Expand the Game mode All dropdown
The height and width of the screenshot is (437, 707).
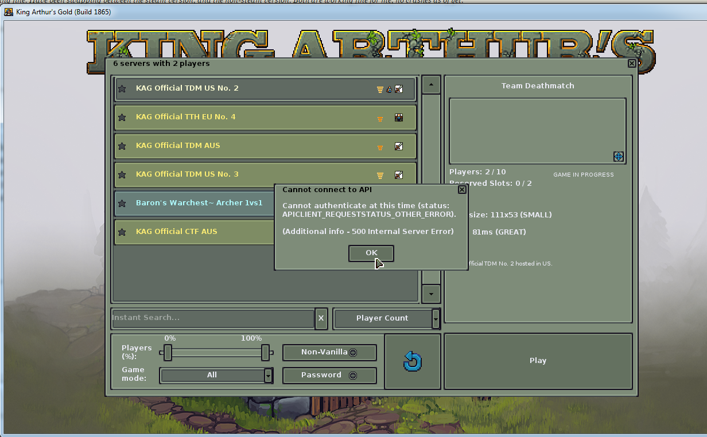tap(268, 376)
